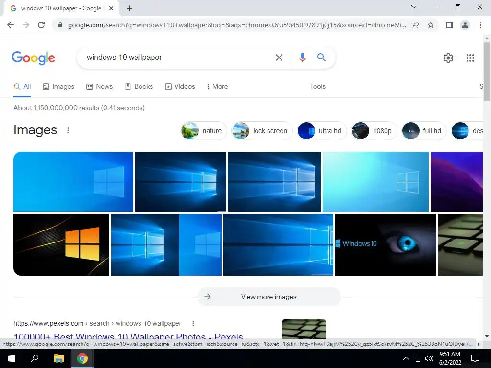Open the notifications action center
491x368 pixels.
pos(475,358)
